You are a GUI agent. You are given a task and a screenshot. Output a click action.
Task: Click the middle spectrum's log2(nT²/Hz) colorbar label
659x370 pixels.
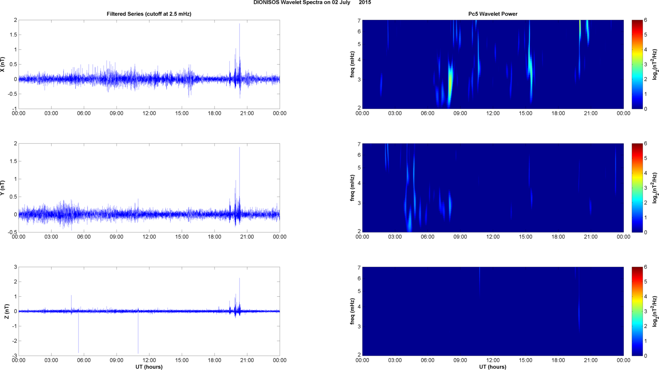click(656, 188)
